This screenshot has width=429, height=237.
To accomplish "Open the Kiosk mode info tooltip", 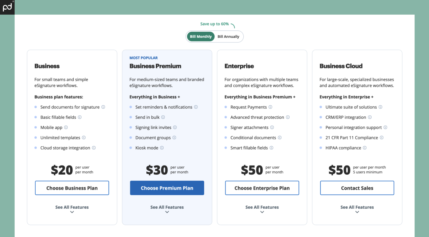I will (x=161, y=148).
